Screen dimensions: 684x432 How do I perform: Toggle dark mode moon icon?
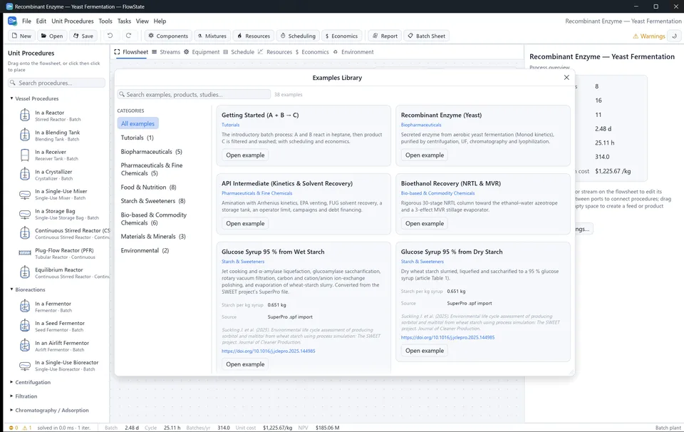675,36
